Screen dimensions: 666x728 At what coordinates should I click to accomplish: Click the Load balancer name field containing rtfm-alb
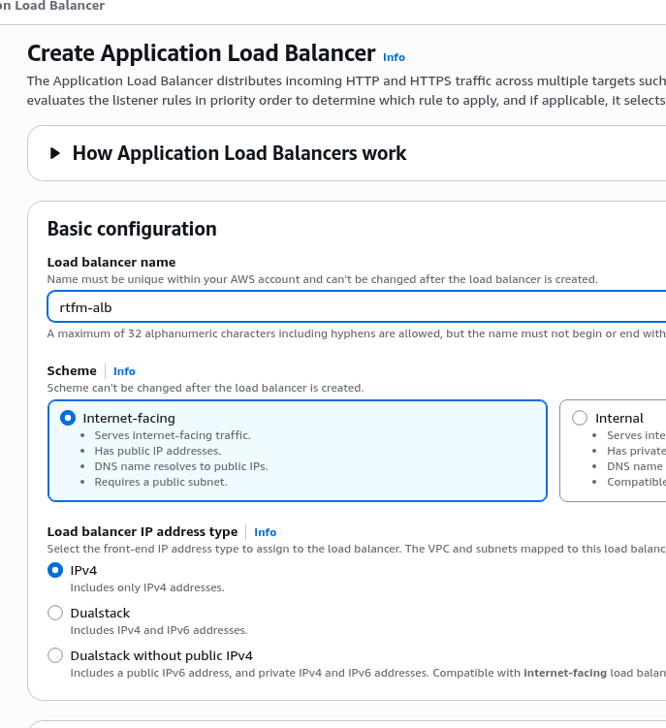coord(349,306)
